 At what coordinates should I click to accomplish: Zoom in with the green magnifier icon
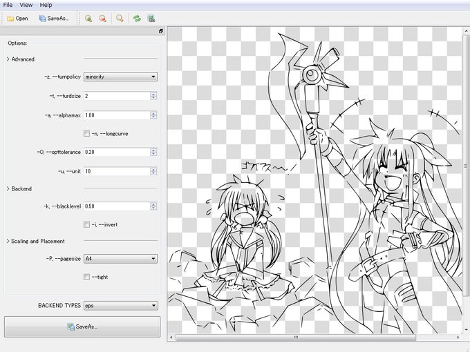[88, 19]
